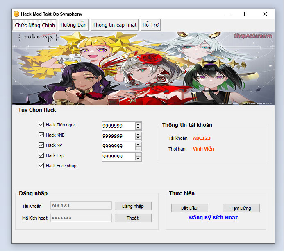
Task: Switch to the Chức Năng Chính tab
Action: pyautogui.click(x=34, y=25)
